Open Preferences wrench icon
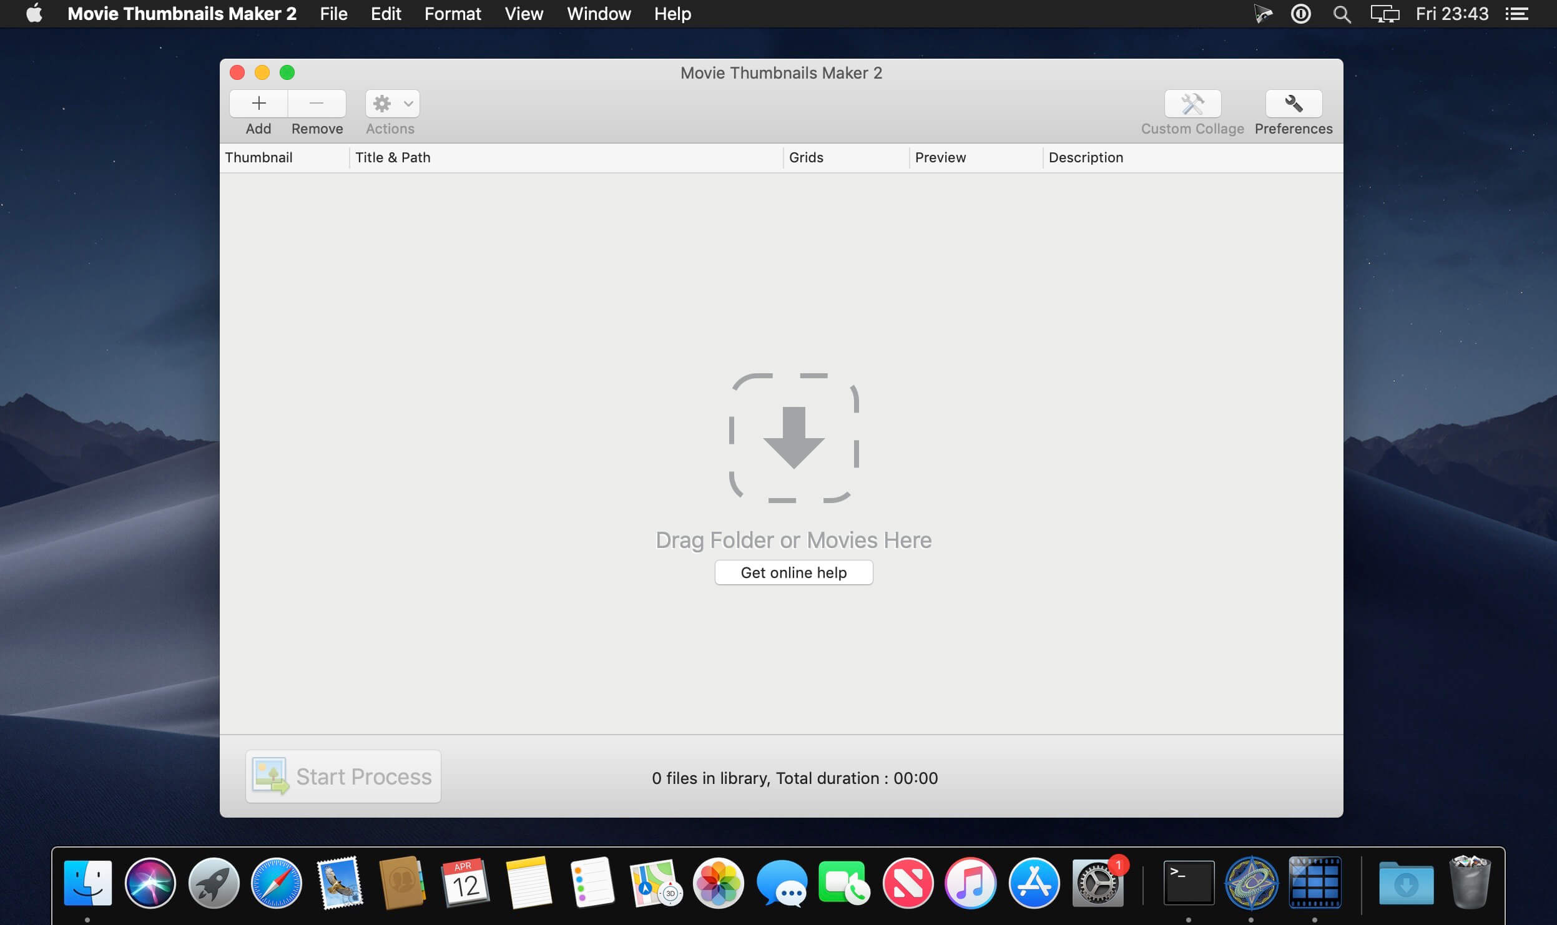The image size is (1557, 925). 1294,104
